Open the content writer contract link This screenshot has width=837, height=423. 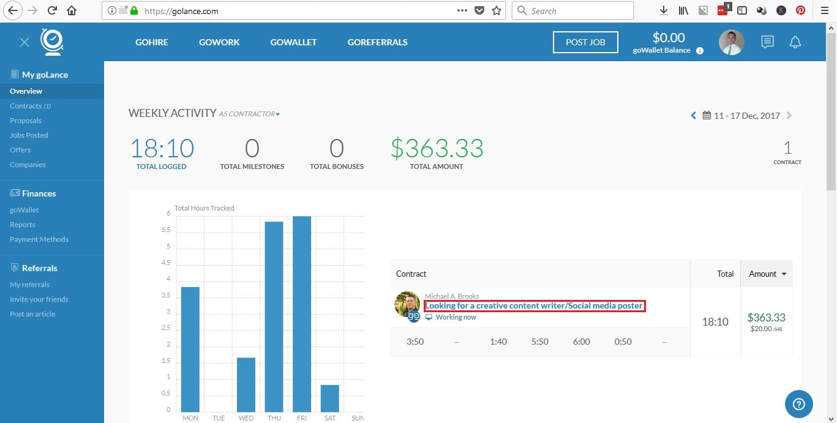click(x=534, y=305)
